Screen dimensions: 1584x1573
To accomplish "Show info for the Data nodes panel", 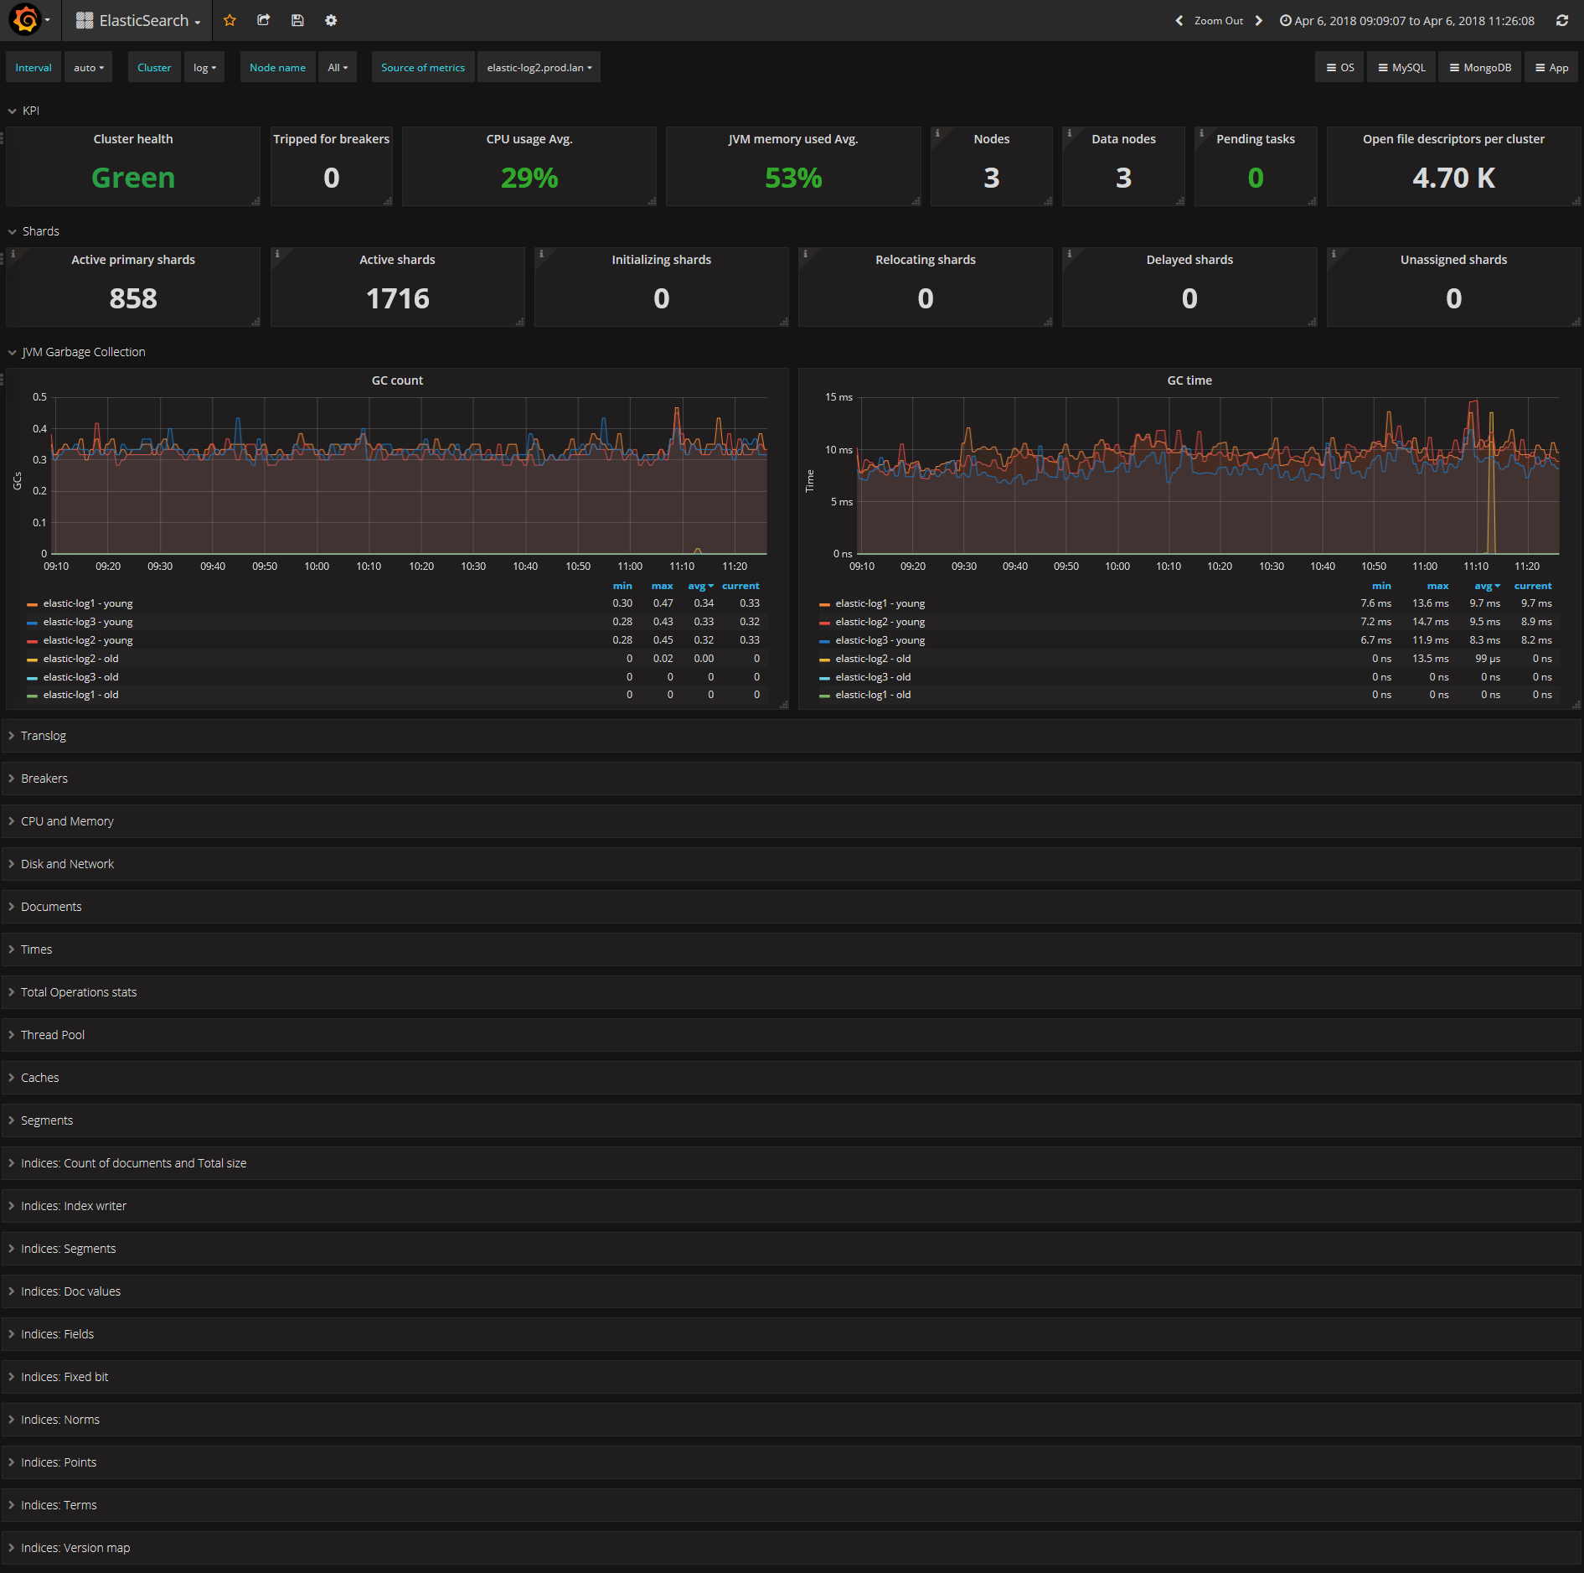I will (x=1069, y=132).
